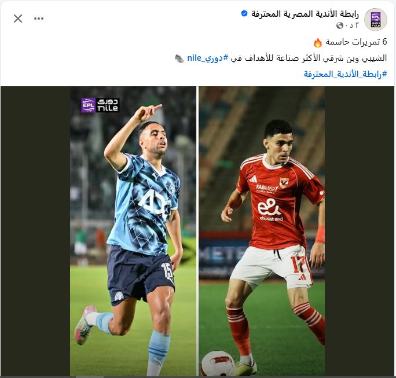Click the EPL دوري nile logo on the photo
This screenshot has width=396, height=378.
coord(100,105)
